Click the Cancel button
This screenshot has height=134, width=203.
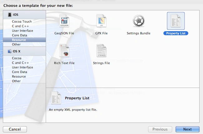[x=15, y=129]
